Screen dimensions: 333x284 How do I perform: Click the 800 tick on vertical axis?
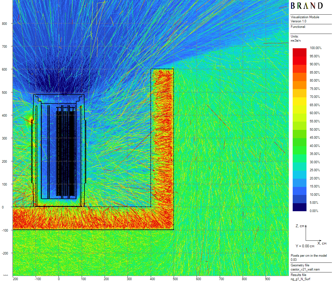click(5, 24)
